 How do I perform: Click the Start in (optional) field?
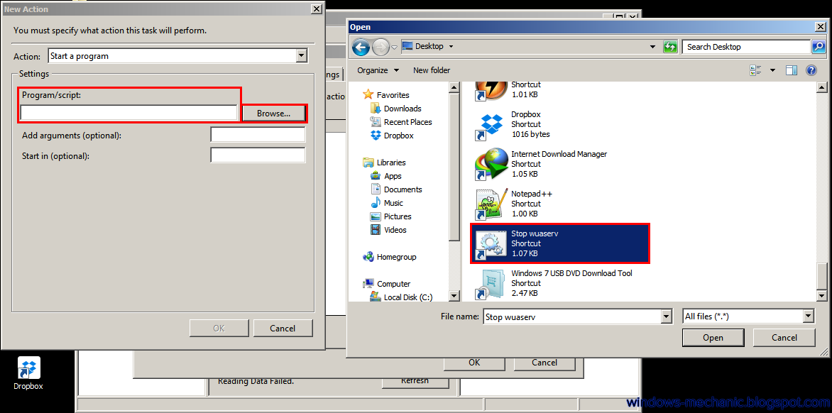click(258, 155)
